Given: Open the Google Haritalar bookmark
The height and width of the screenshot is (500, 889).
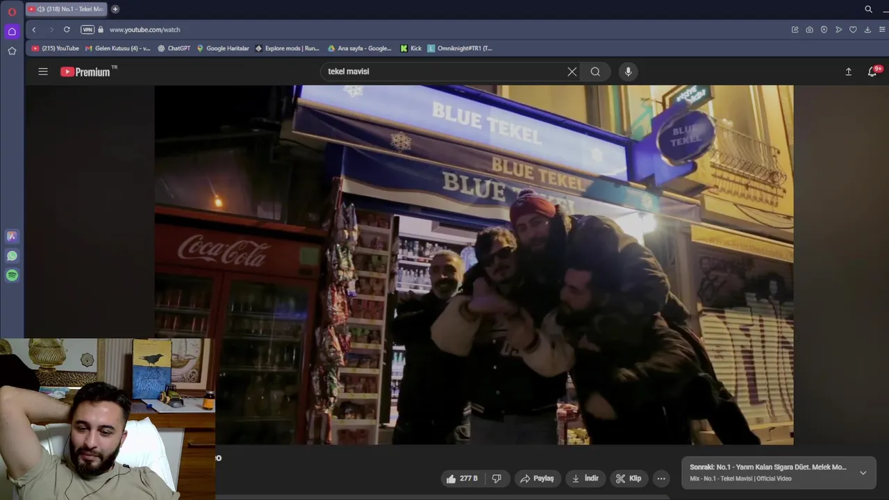Looking at the screenshot, I should click(222, 49).
